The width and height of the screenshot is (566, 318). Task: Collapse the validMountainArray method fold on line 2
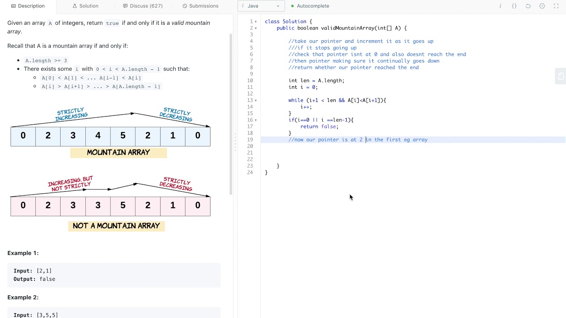click(256, 28)
